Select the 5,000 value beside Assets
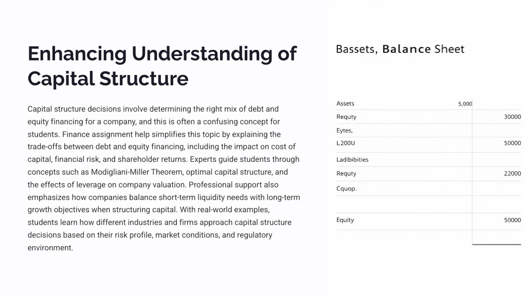Screen dimensions: 526x296 [x=465, y=104]
